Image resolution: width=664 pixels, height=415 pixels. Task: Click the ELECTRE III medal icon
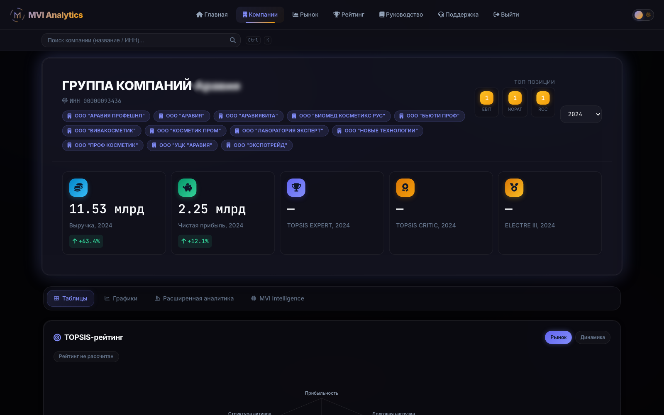[x=514, y=188]
